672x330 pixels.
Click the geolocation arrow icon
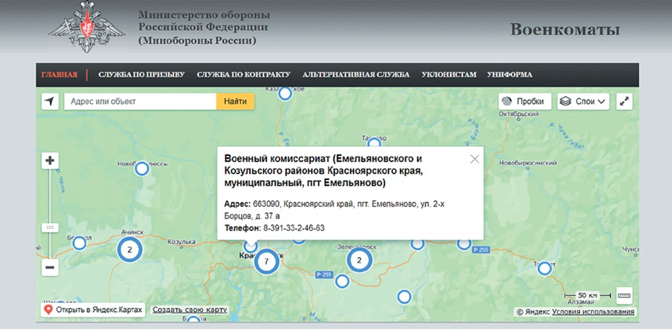pyautogui.click(x=50, y=101)
